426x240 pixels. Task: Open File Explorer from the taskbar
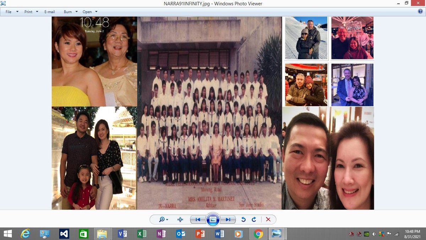click(102, 234)
